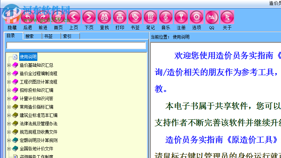Image resolution: width=281 pixels, height=158 pixels.
Task: Click the 隐藏 (hide) toolbar icon
Action: click(12, 17)
